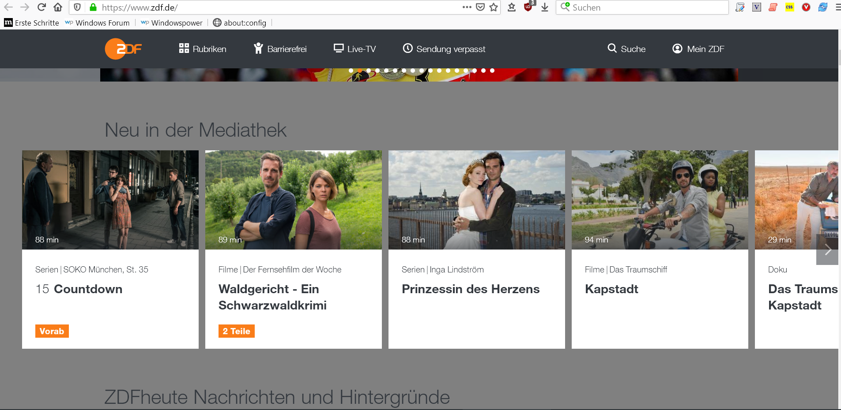841x410 pixels.
Task: Save page to Pocket icon
Action: [x=480, y=7]
